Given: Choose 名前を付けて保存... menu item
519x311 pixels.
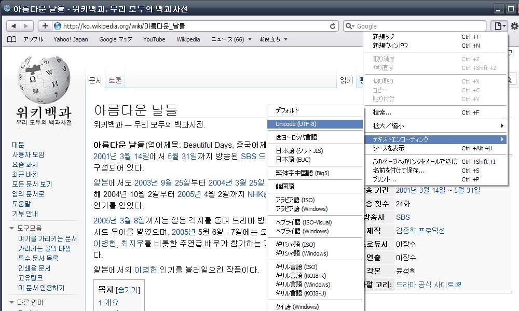Looking at the screenshot, I should pyautogui.click(x=435, y=171).
